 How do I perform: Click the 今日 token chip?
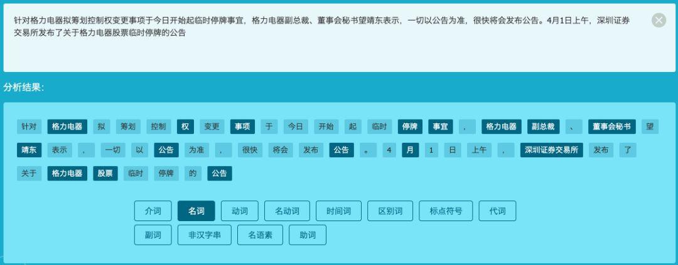point(296,127)
